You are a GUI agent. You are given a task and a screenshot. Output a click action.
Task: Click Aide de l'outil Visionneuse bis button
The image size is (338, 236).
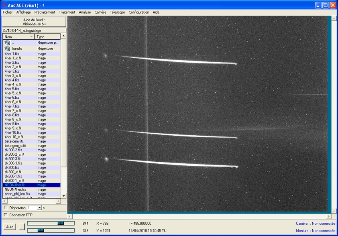34,22
